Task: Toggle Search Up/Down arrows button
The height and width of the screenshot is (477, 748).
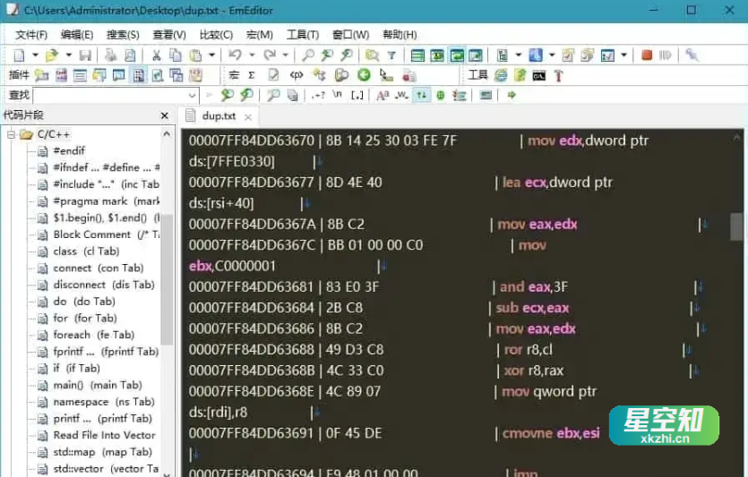Action: click(x=421, y=95)
